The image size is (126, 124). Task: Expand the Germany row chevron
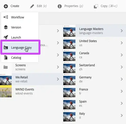tap(121, 79)
